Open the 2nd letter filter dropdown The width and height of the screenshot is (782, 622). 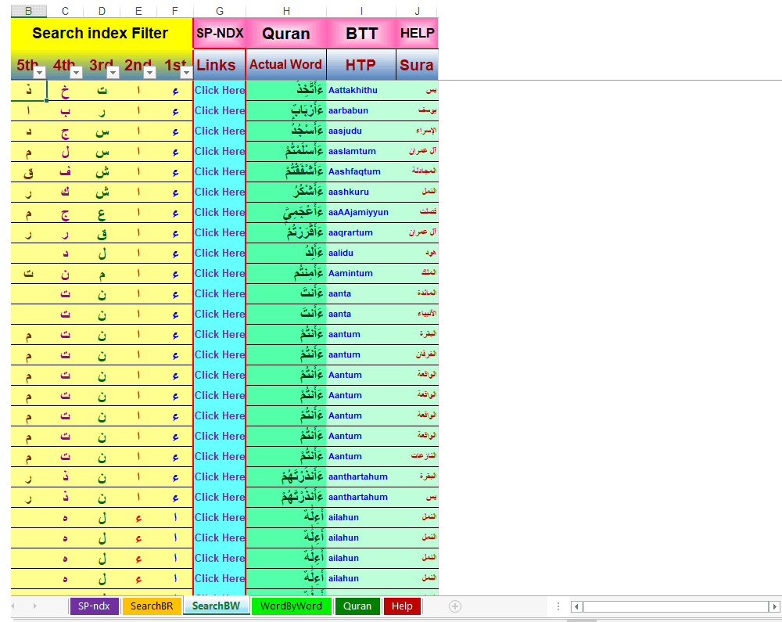pyautogui.click(x=149, y=73)
